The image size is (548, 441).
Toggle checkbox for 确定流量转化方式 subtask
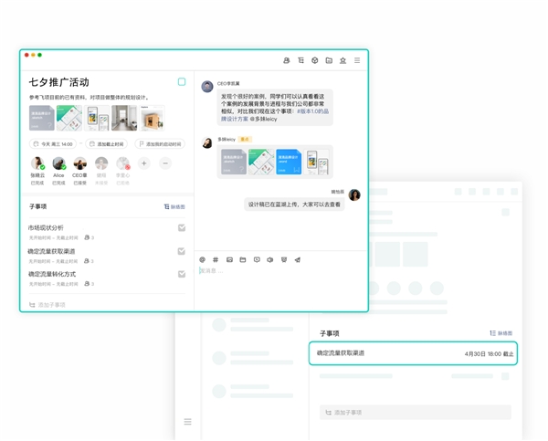[182, 274]
